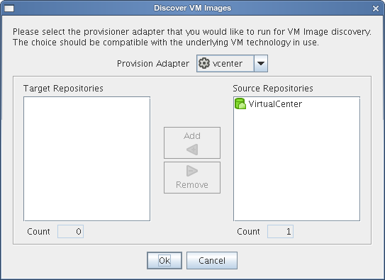
Task: Click the gear icon beside vcenter
Action: click(204, 63)
